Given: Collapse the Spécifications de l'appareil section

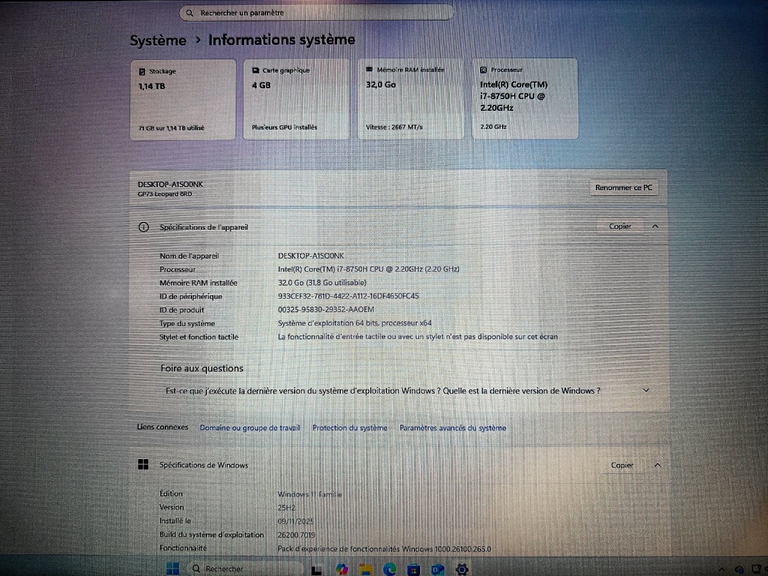Looking at the screenshot, I should click(x=655, y=226).
